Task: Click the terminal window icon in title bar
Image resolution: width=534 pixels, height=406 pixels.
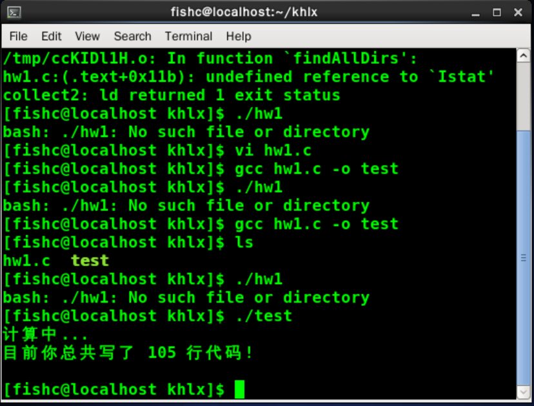Action: click(14, 12)
